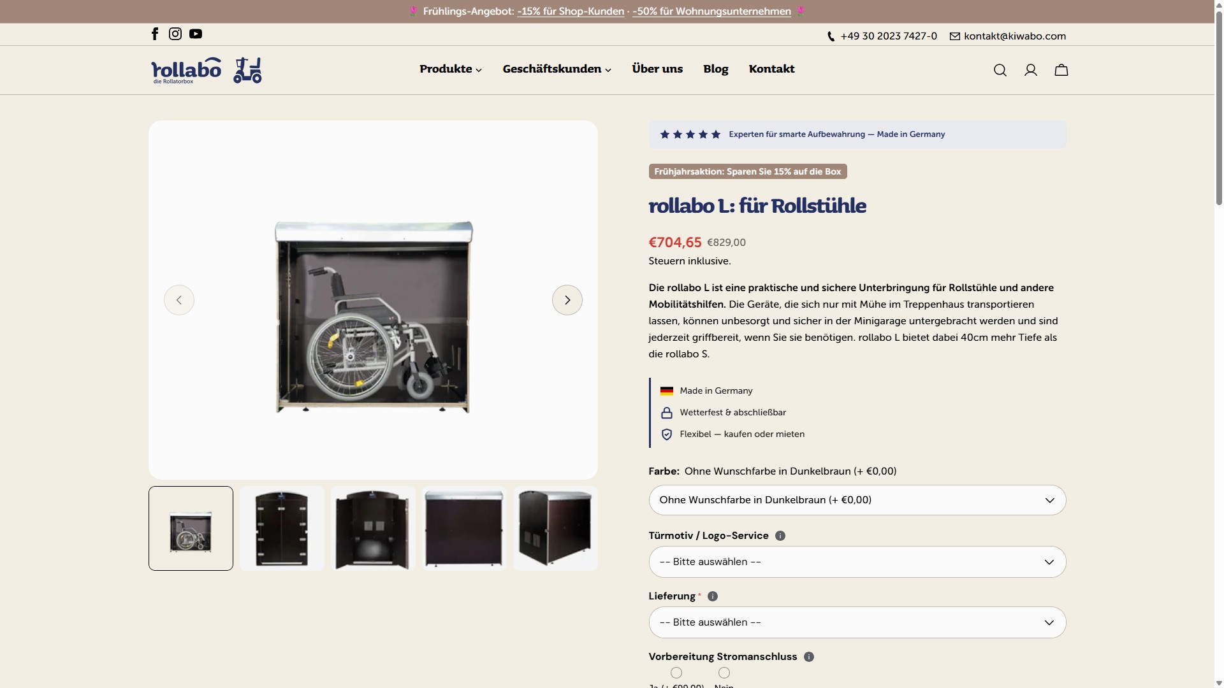Expand the Produkte menu
1224x688 pixels.
[x=451, y=69]
